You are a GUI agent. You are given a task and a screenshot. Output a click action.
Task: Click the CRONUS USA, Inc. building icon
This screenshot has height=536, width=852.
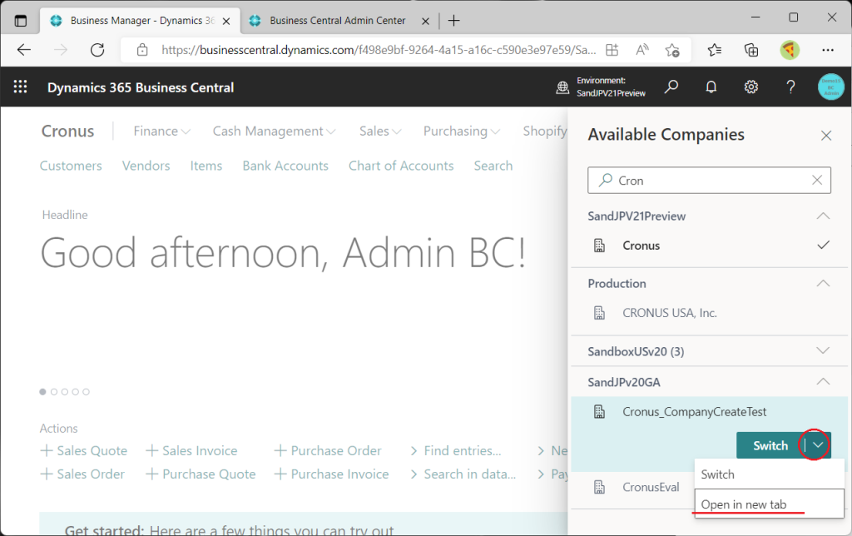click(x=599, y=313)
